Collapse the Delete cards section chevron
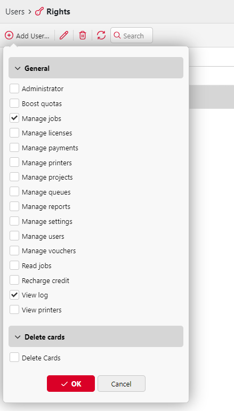The height and width of the screenshot is (411, 234). click(x=18, y=337)
